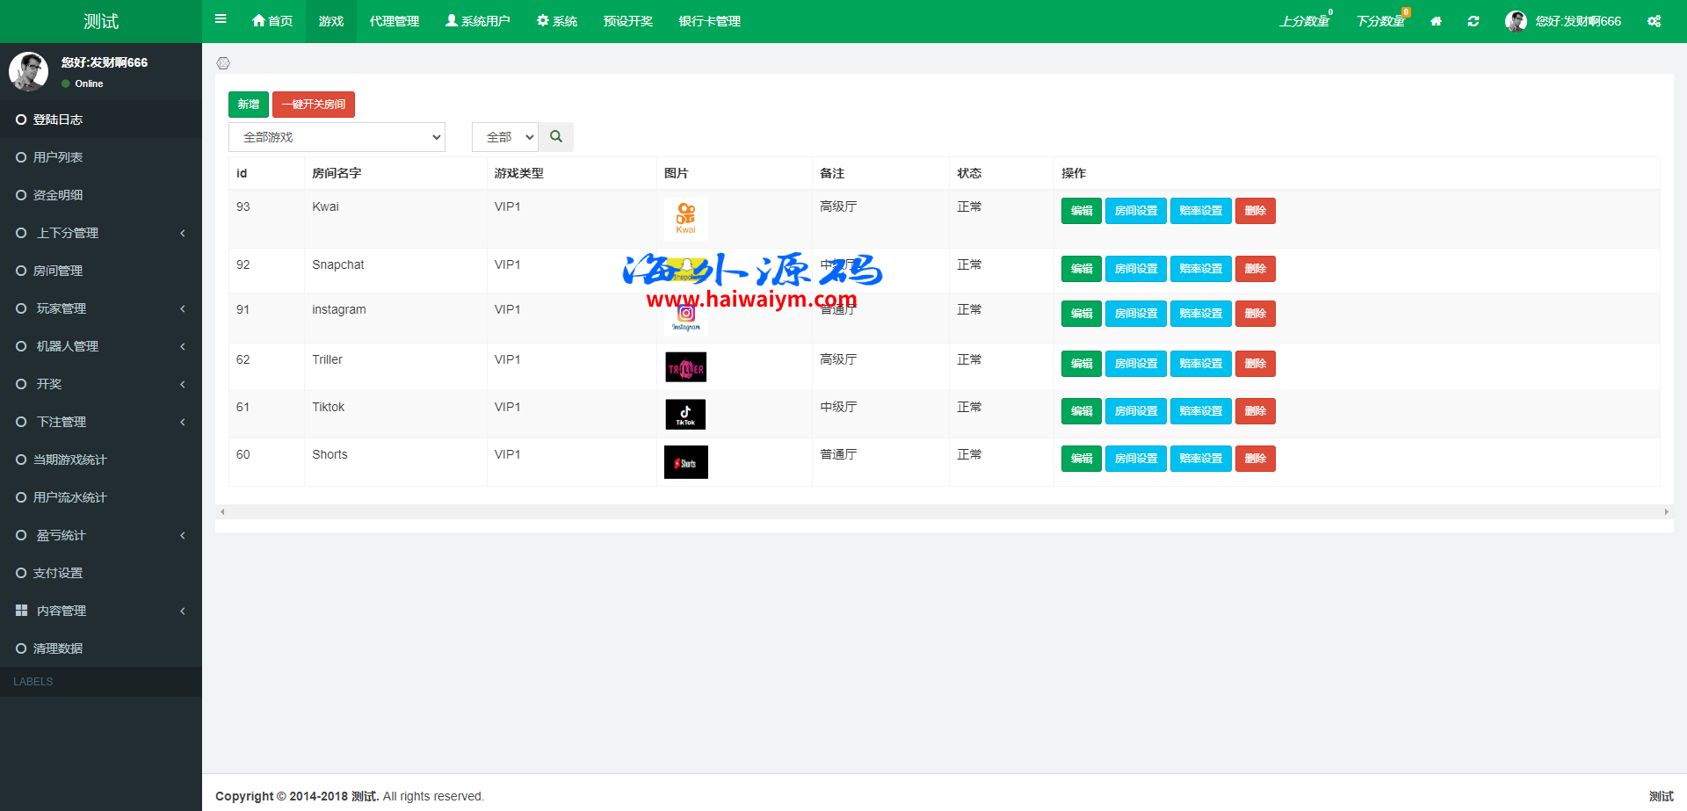Screen dimensions: 1687x811
Task: Open the 银行卡管理 top menu item
Action: 709,21
